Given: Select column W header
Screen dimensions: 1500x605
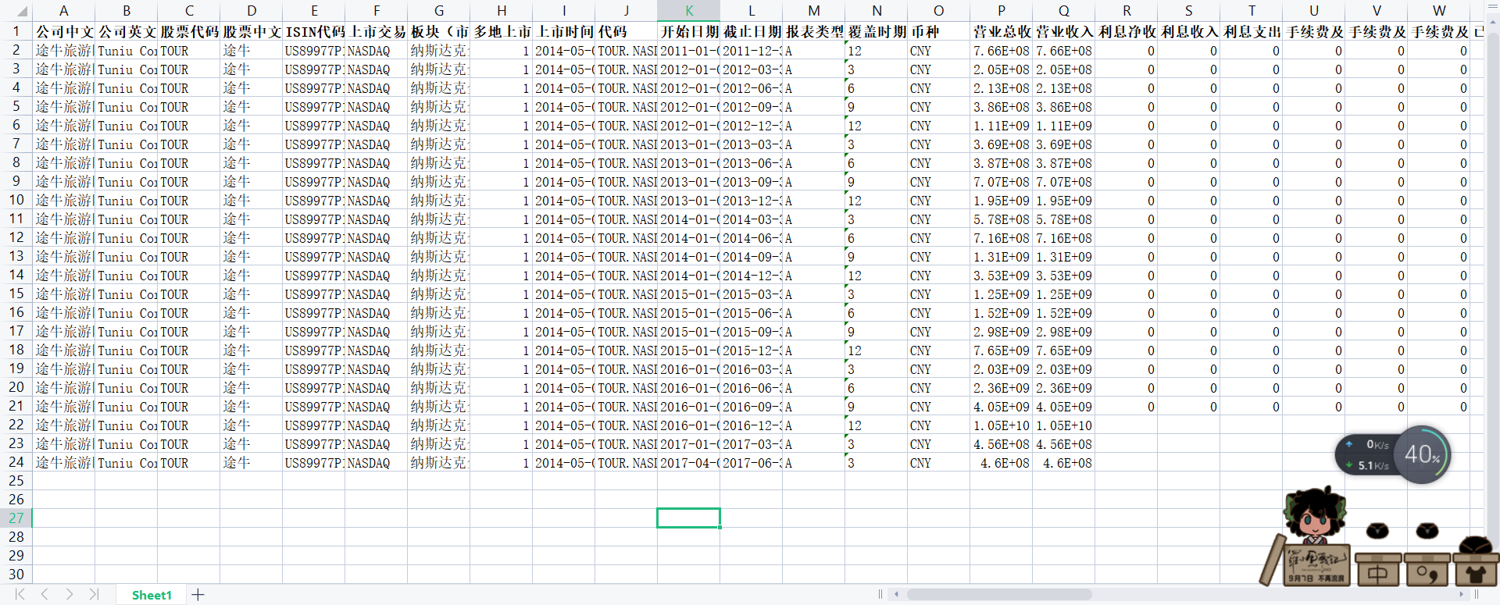Looking at the screenshot, I should (1438, 11).
